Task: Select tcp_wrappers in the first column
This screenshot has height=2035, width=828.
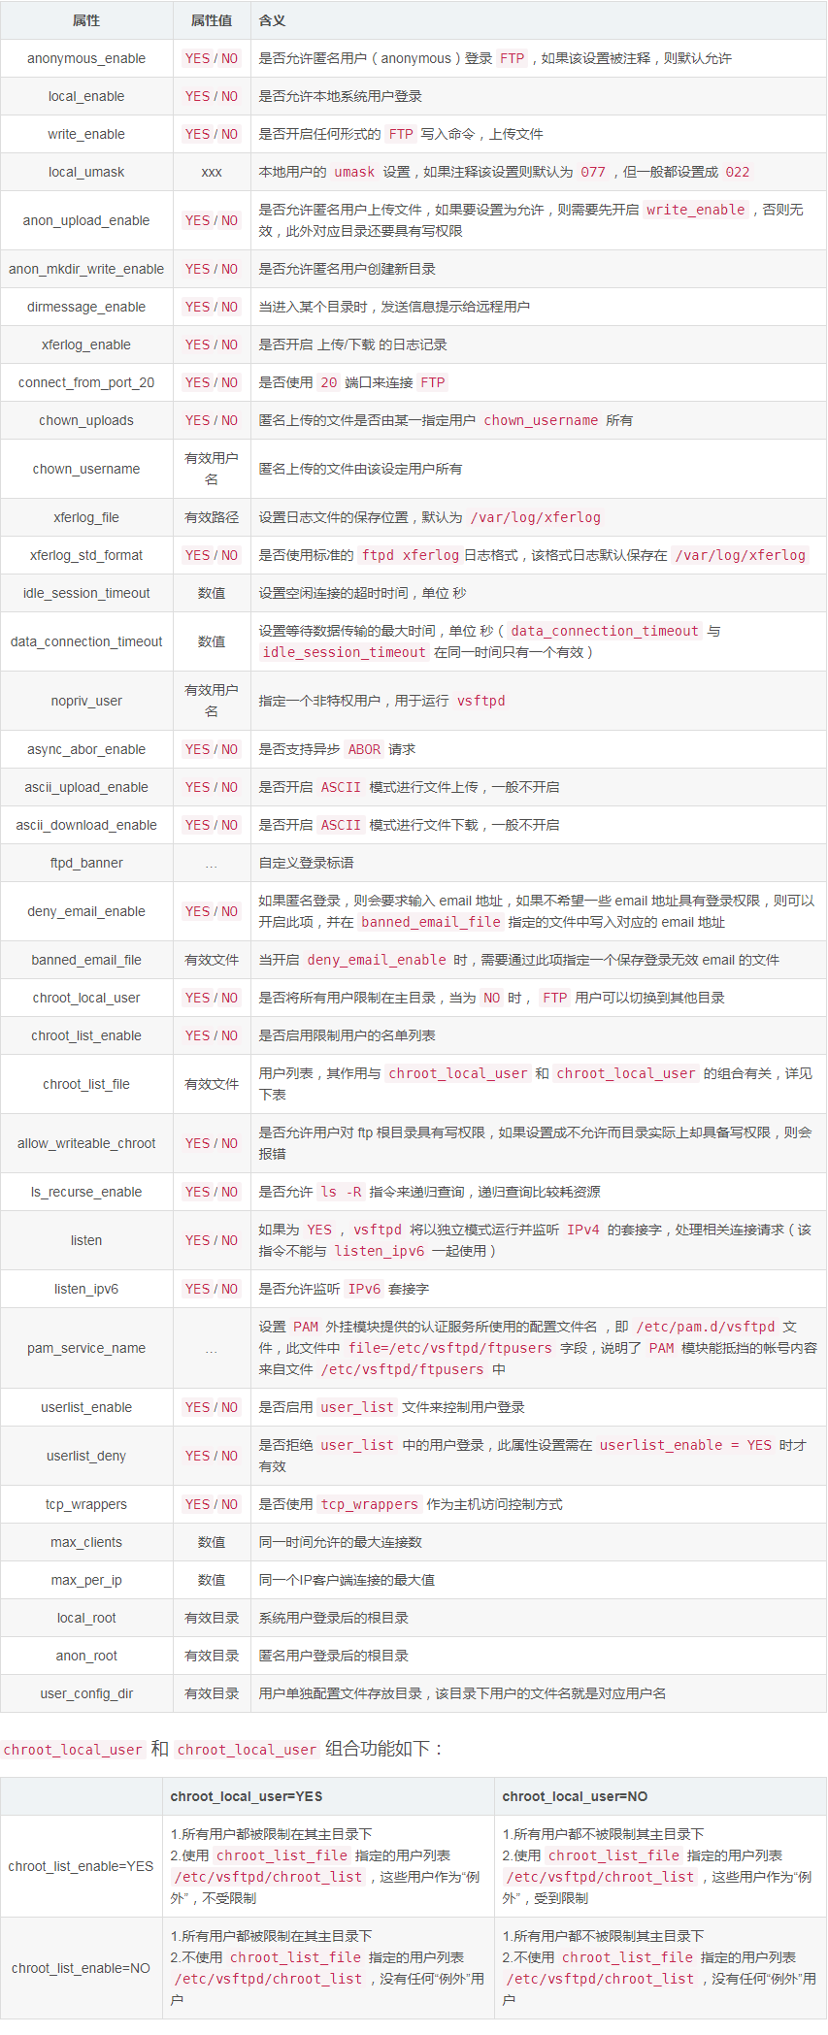Action: click(x=86, y=1504)
